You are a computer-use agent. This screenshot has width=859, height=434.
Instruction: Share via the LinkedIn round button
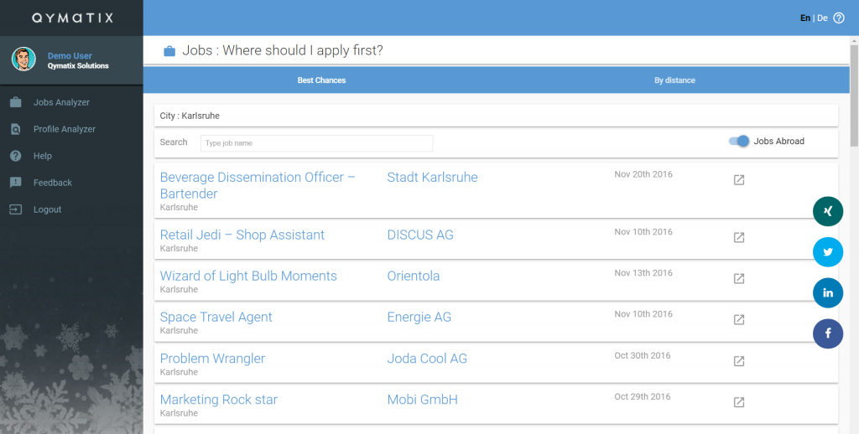point(828,292)
